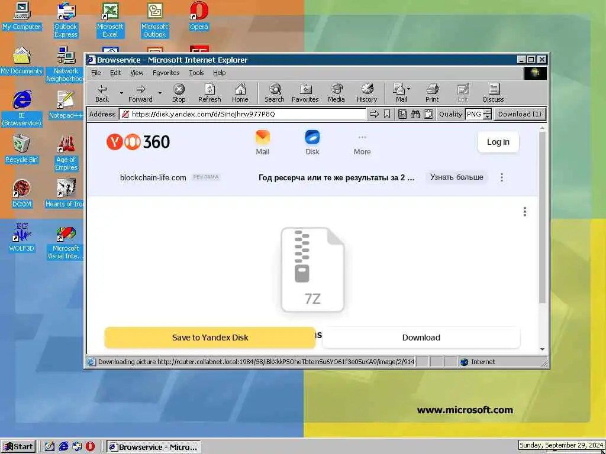Viewport: 606px width, 454px height.
Task: Open the Favorites menu
Action: click(x=166, y=73)
